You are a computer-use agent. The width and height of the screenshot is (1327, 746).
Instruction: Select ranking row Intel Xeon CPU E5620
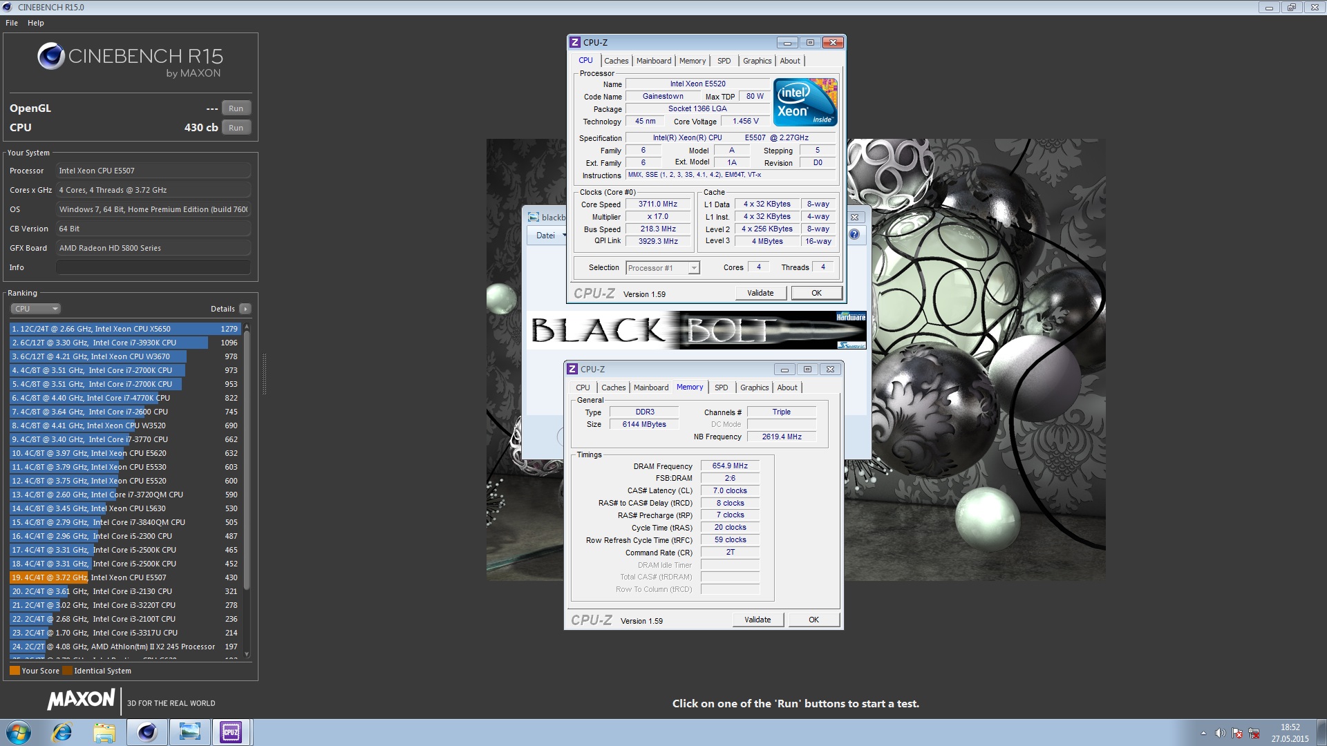coord(124,453)
